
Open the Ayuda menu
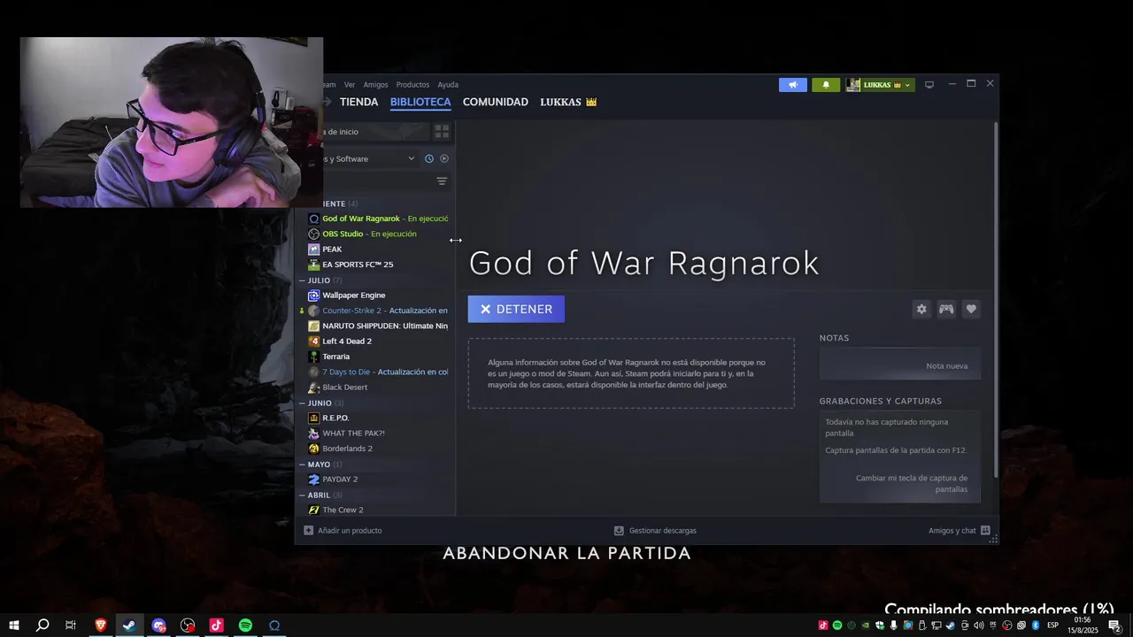(x=448, y=85)
